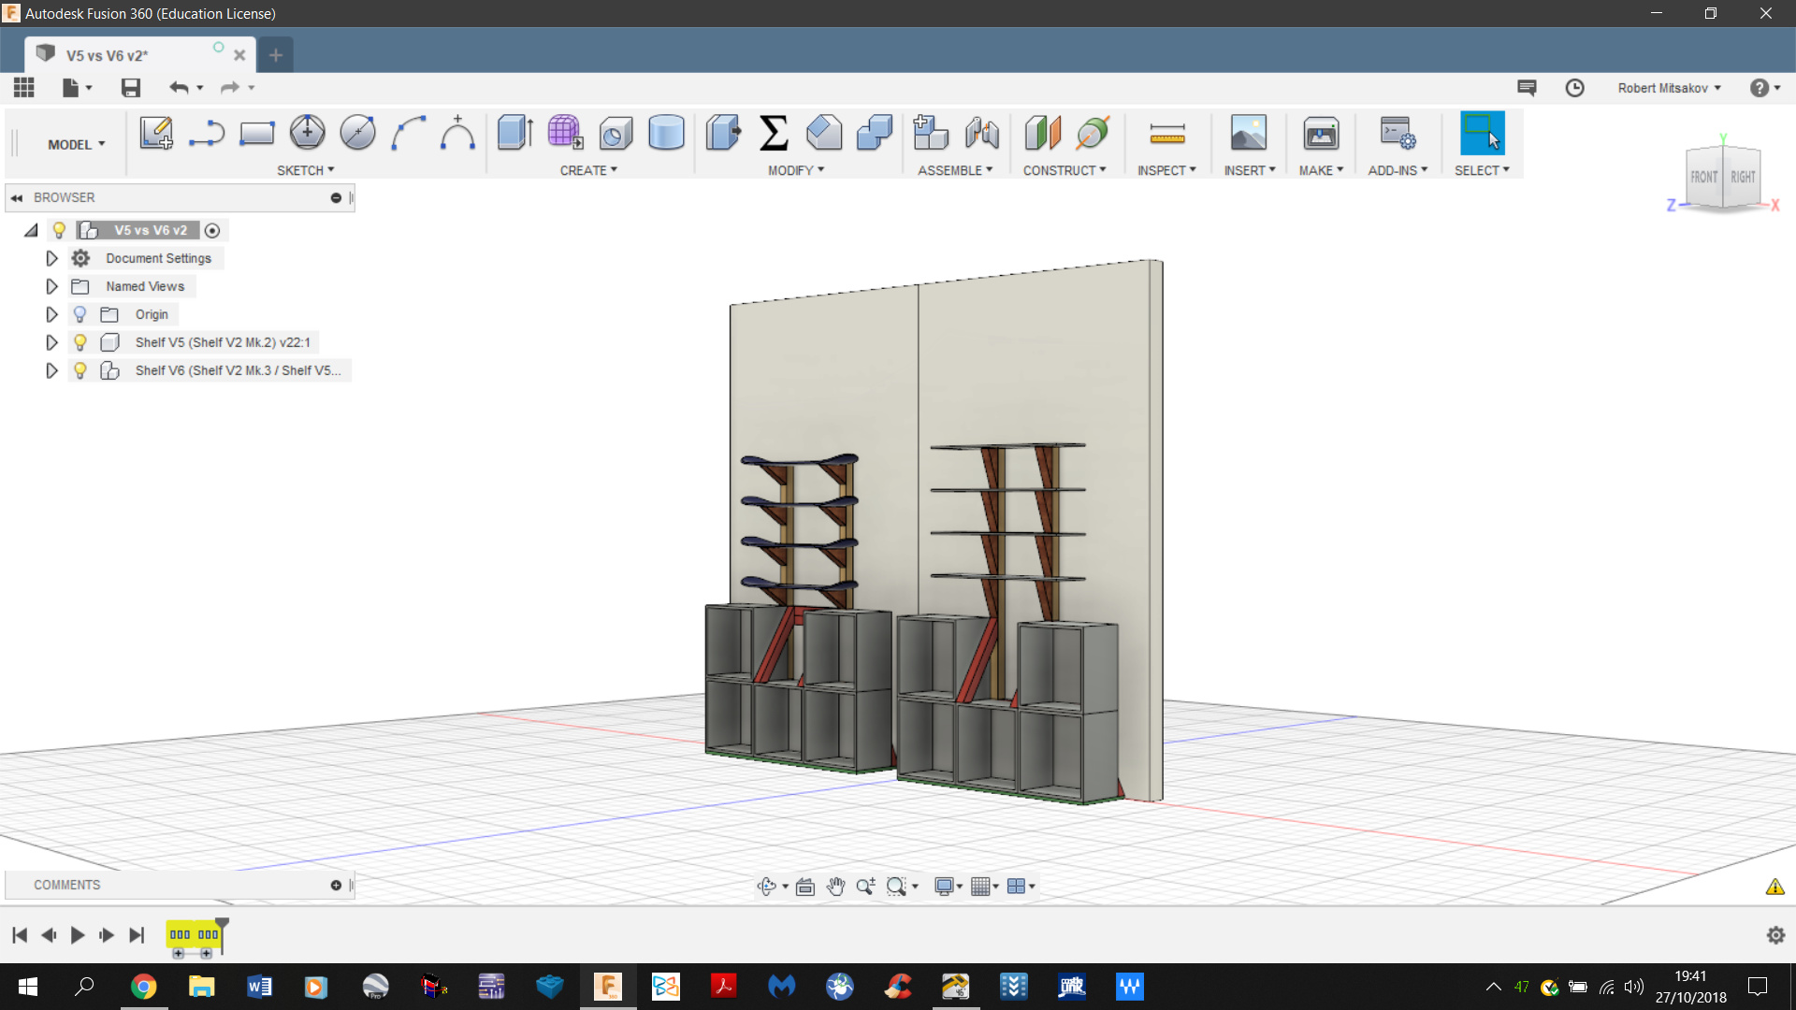Open the MODEL workspace dropdown
1796x1010 pixels.
tap(77, 144)
